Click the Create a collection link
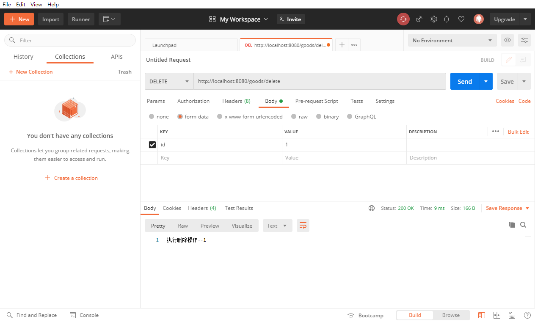535x322 pixels. 71,178
